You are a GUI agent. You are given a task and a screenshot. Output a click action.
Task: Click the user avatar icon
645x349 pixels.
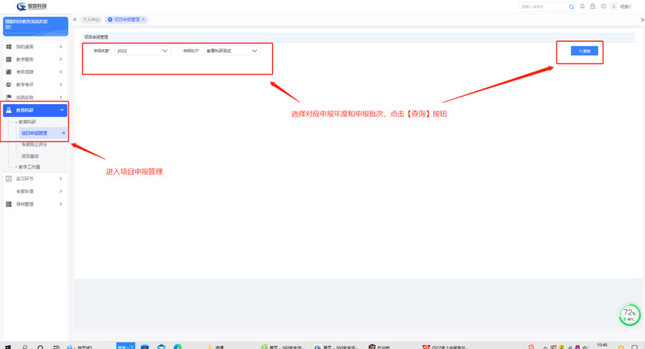[x=614, y=6]
